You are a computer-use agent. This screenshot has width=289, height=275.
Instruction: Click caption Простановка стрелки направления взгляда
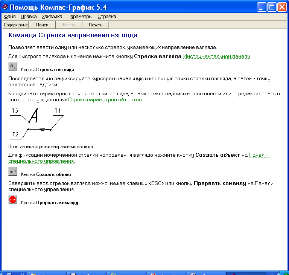point(50,147)
